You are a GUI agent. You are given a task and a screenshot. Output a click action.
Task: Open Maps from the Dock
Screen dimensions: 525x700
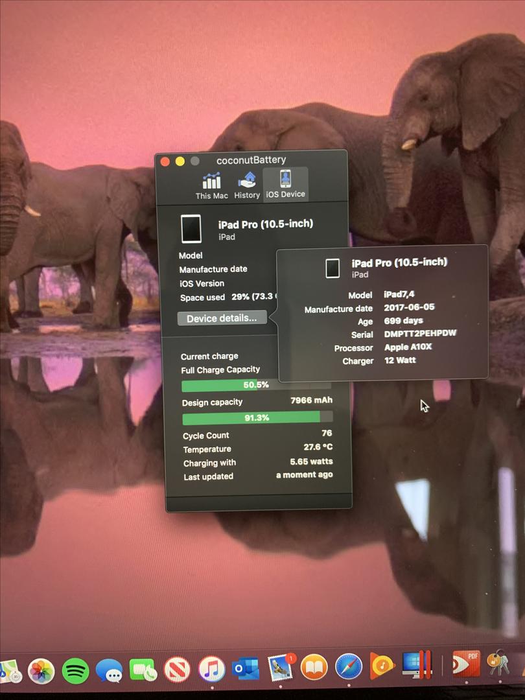click(x=10, y=672)
